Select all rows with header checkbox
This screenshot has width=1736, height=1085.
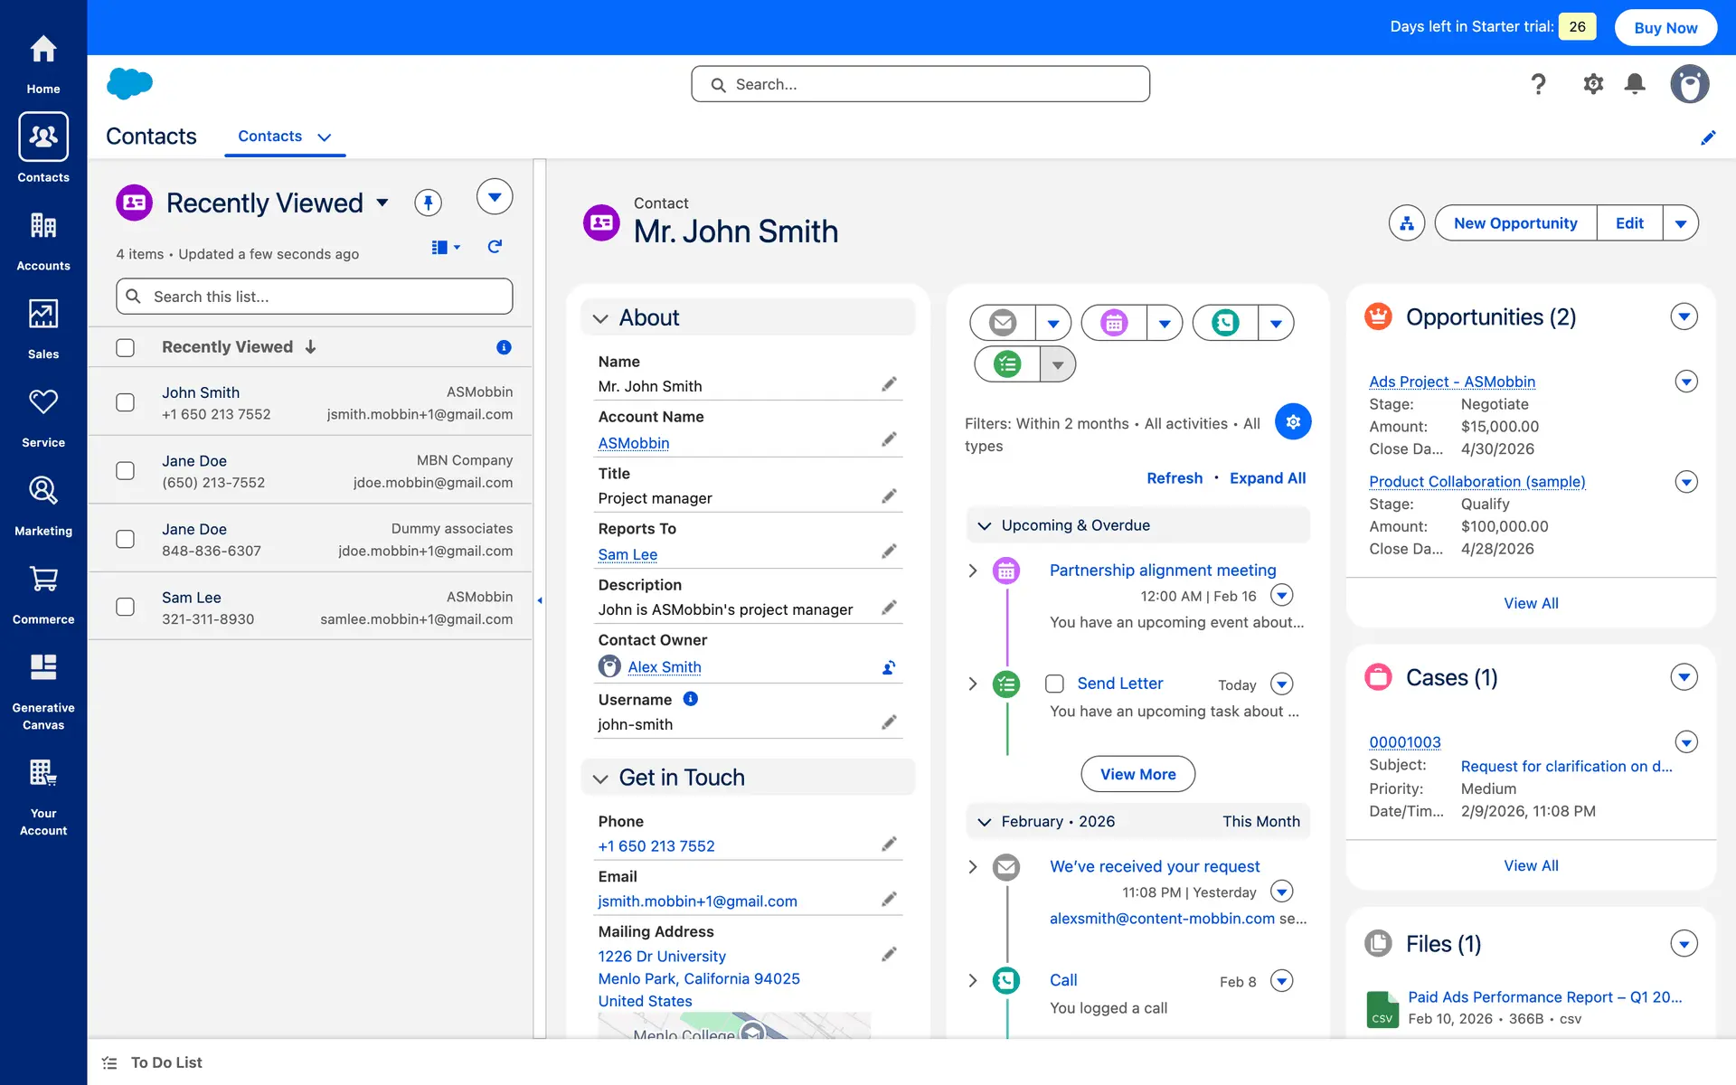pyautogui.click(x=126, y=347)
